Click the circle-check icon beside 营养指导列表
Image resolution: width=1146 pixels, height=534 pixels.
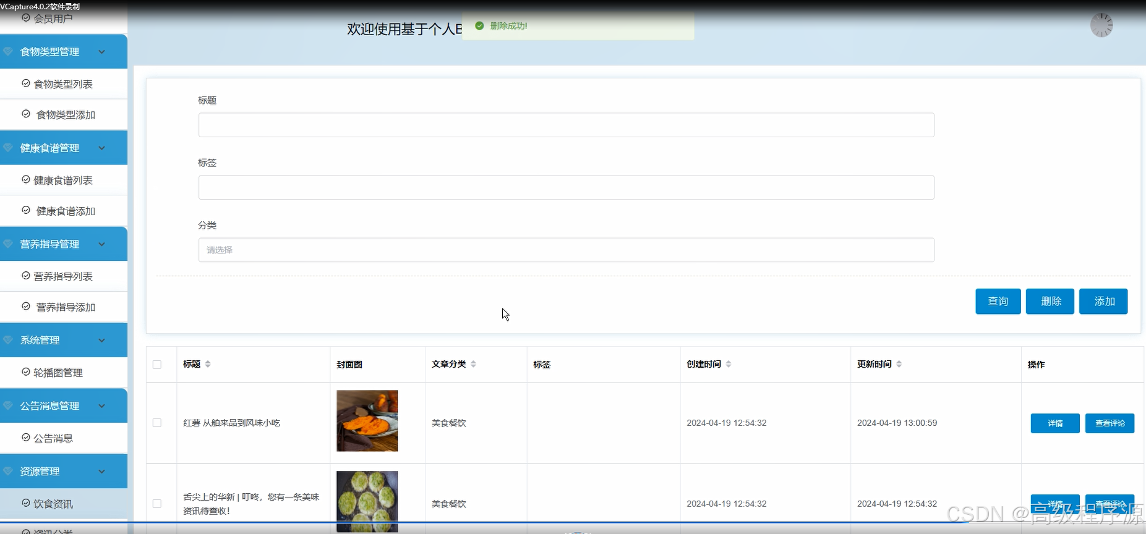point(26,276)
